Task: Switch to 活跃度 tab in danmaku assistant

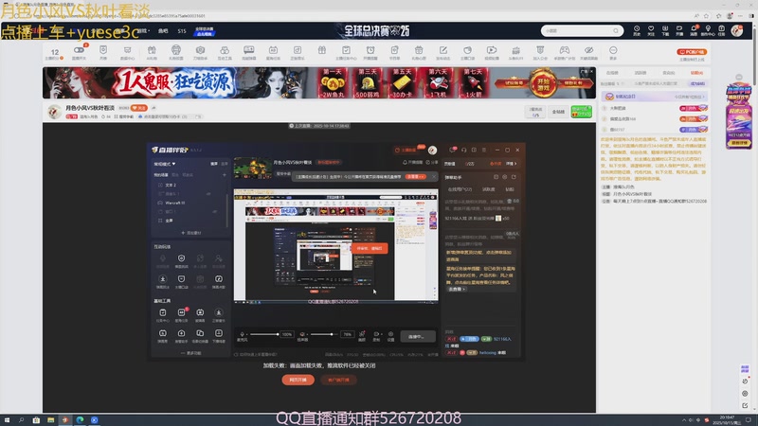Action: click(x=489, y=189)
